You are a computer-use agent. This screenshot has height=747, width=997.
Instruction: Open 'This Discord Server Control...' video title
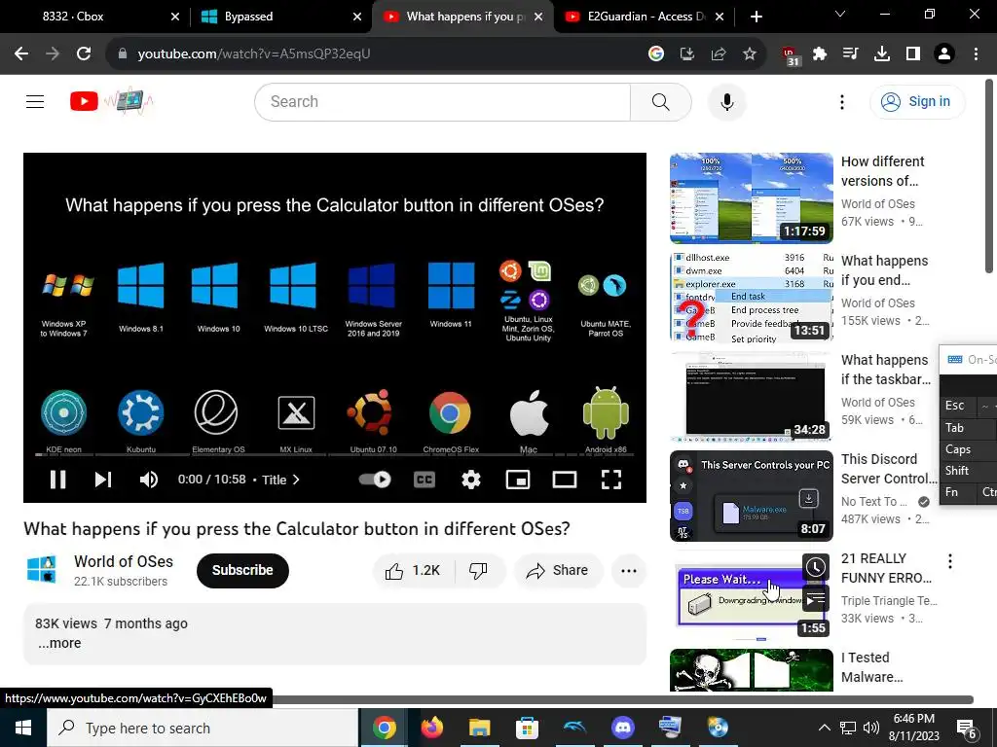pyautogui.click(x=888, y=469)
